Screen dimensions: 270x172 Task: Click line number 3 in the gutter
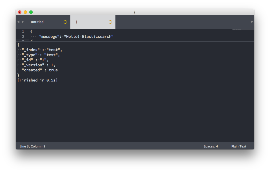[x=23, y=41]
